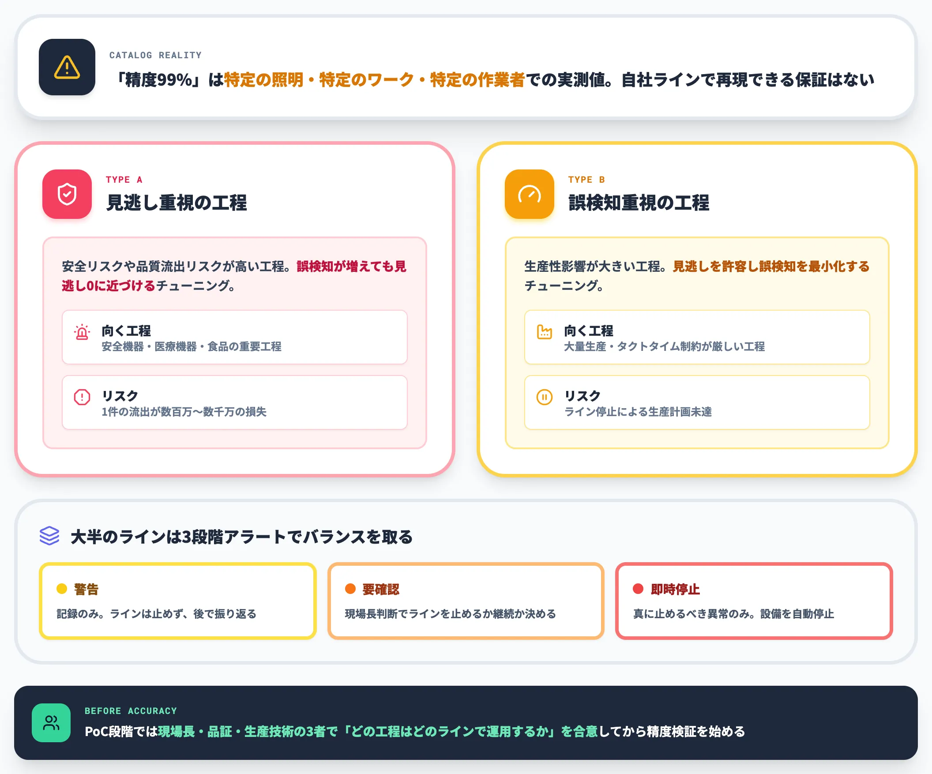Click the 誤検知重視の工程 heading
Viewport: 932px width, 774px height.
639,203
